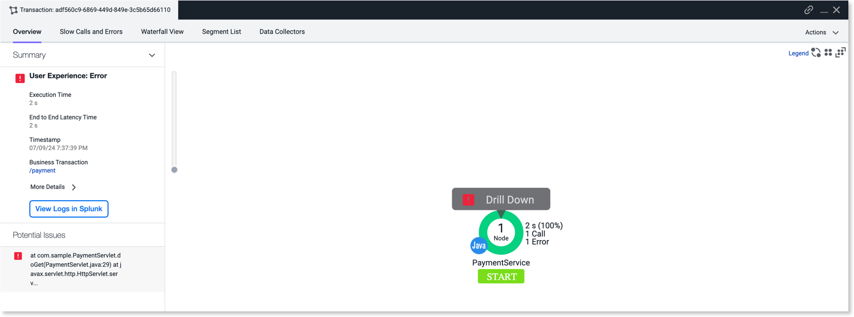
Task: Open the Overview tab
Action: click(27, 32)
